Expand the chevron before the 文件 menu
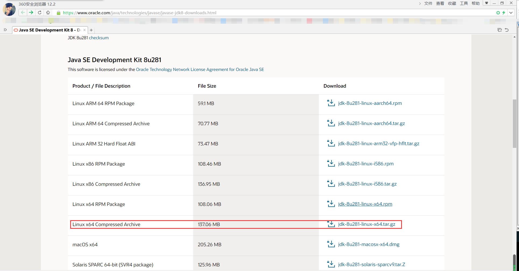519x271 pixels. coord(420,3)
